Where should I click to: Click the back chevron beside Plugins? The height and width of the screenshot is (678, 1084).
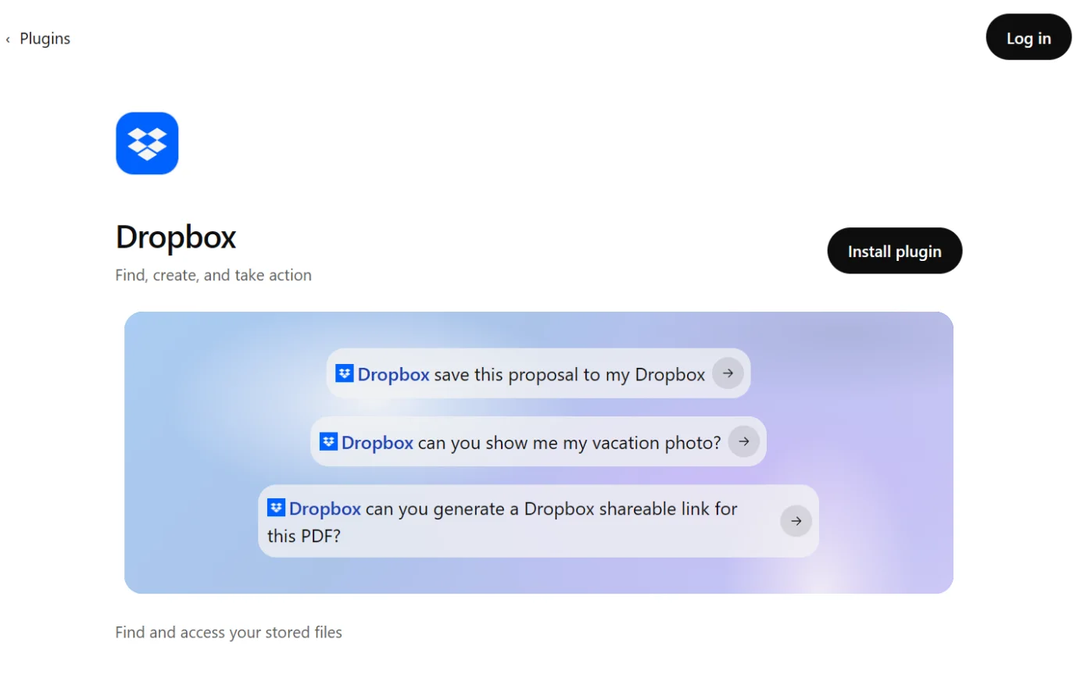[8, 39]
